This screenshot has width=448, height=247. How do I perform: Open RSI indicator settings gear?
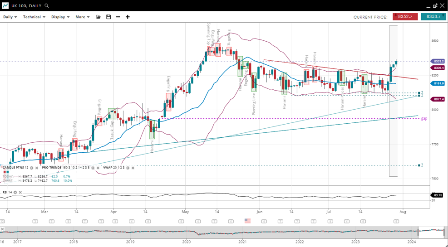(x=15, y=193)
